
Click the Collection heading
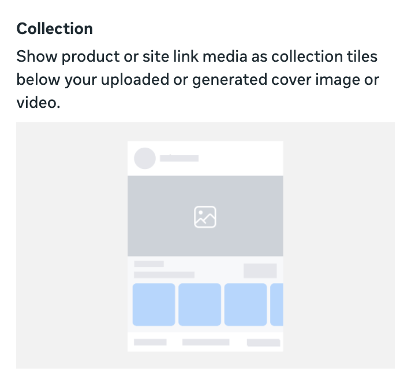[x=54, y=29]
